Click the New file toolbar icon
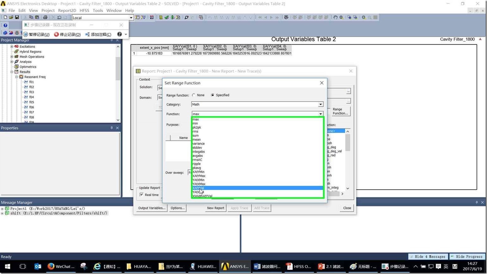Viewport: 487px width, 274px height. (x=5, y=17)
